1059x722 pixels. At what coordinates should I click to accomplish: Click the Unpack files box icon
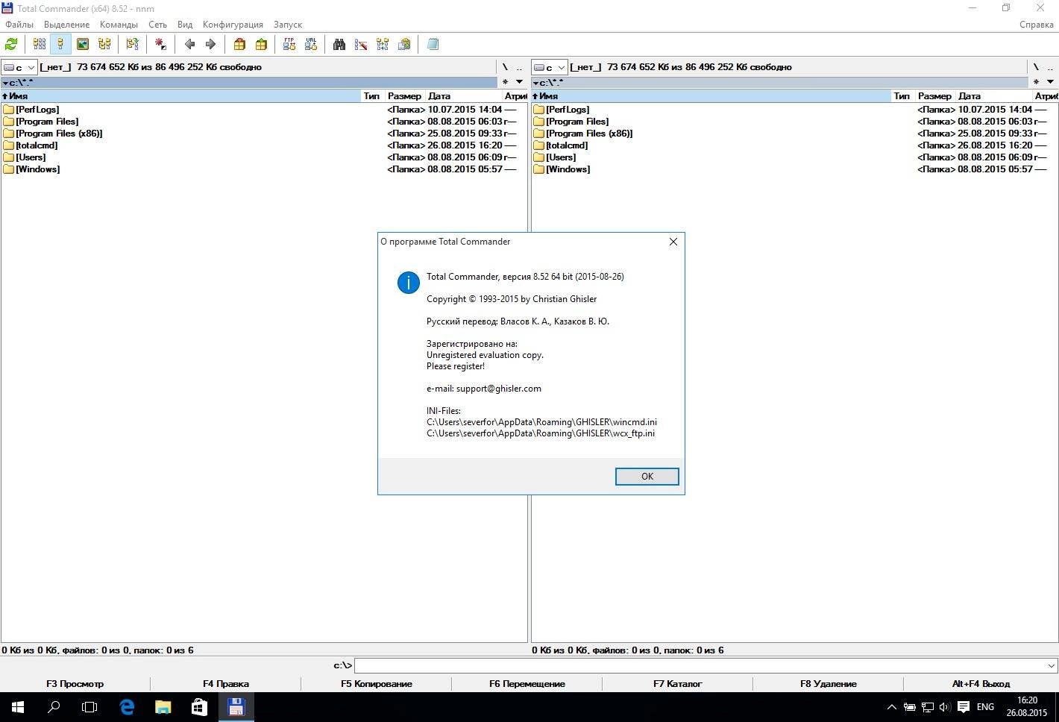click(261, 45)
